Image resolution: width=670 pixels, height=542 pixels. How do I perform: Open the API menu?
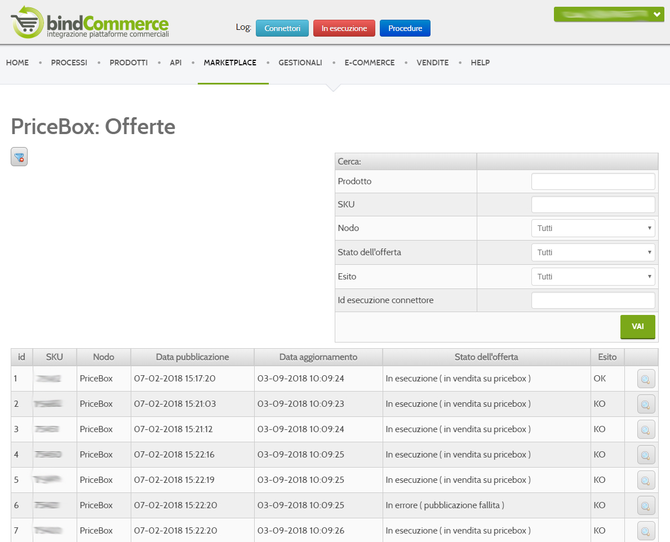(176, 63)
